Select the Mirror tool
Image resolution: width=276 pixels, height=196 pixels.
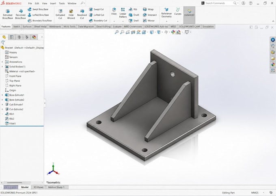click(149, 21)
